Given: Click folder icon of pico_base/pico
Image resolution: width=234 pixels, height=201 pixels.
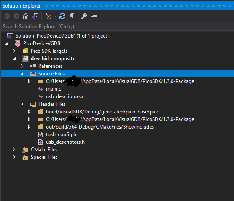Looking at the screenshot, I should [40, 112].
